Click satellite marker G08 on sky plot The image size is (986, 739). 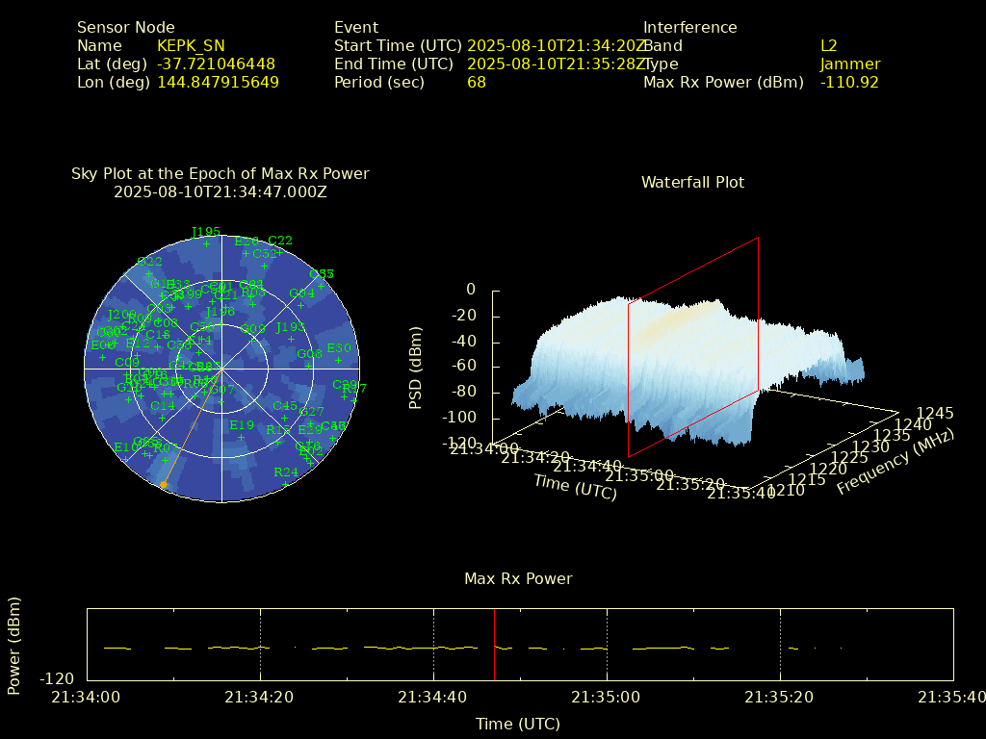[x=309, y=365]
